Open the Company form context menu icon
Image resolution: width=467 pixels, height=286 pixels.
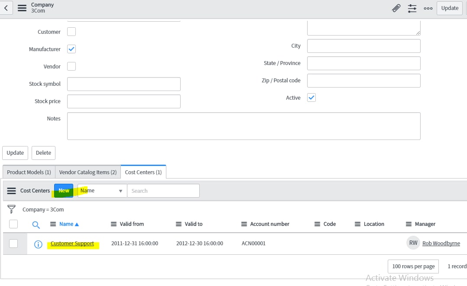[22, 8]
